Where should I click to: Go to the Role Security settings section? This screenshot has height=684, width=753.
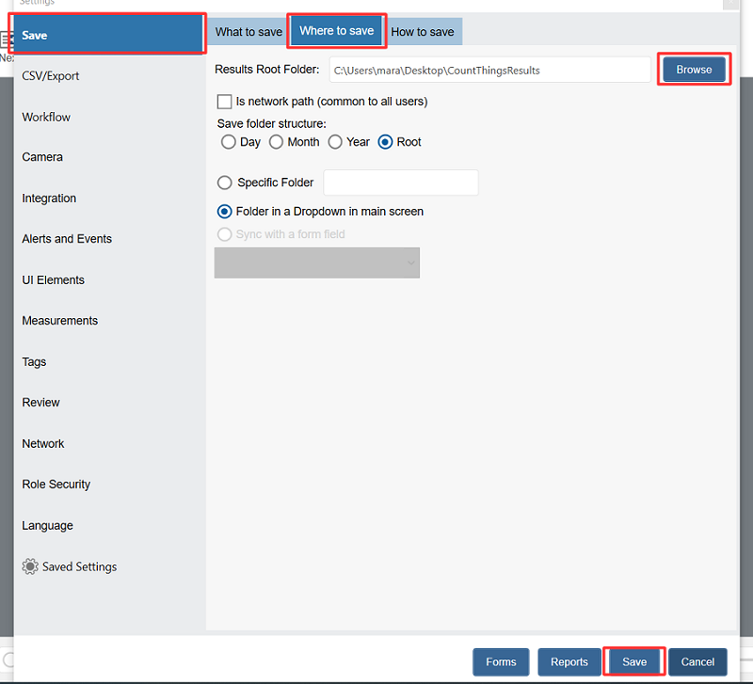56,485
